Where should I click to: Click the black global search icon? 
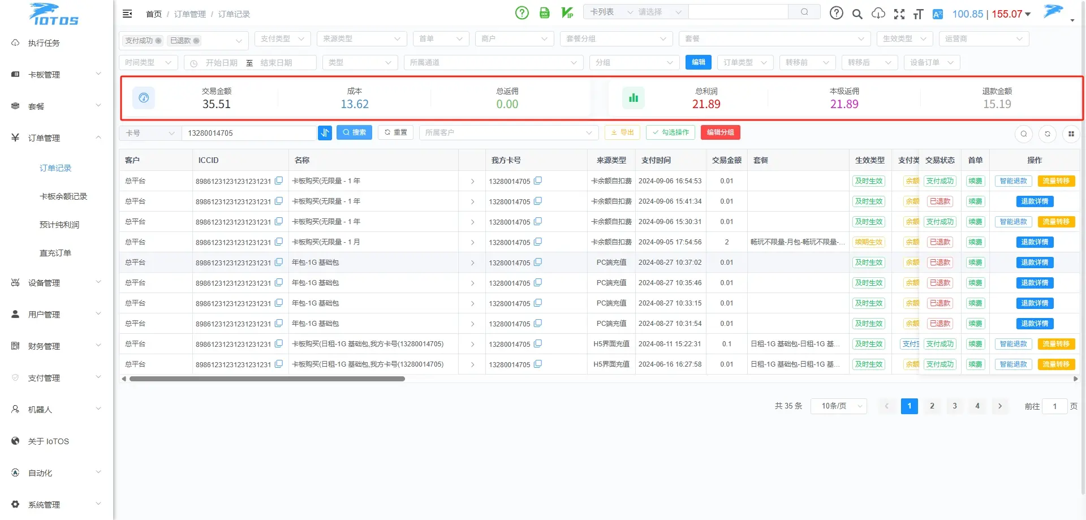[857, 14]
